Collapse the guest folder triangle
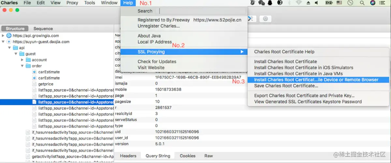This screenshot has height=163, width=391. (16, 54)
